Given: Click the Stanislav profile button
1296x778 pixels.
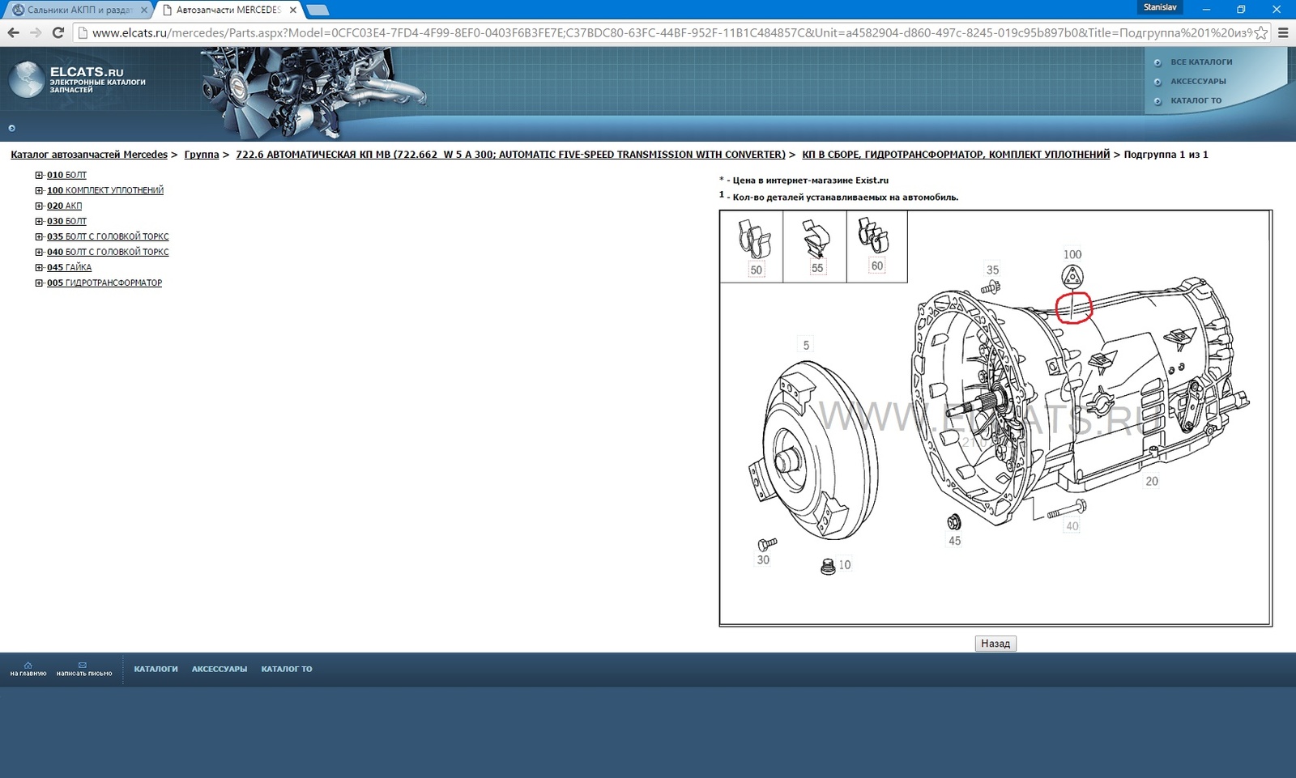Looking at the screenshot, I should 1160,7.
